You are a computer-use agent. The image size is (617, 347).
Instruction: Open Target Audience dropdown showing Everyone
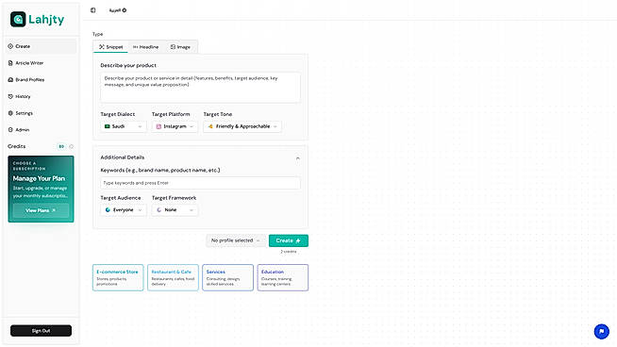click(x=124, y=210)
